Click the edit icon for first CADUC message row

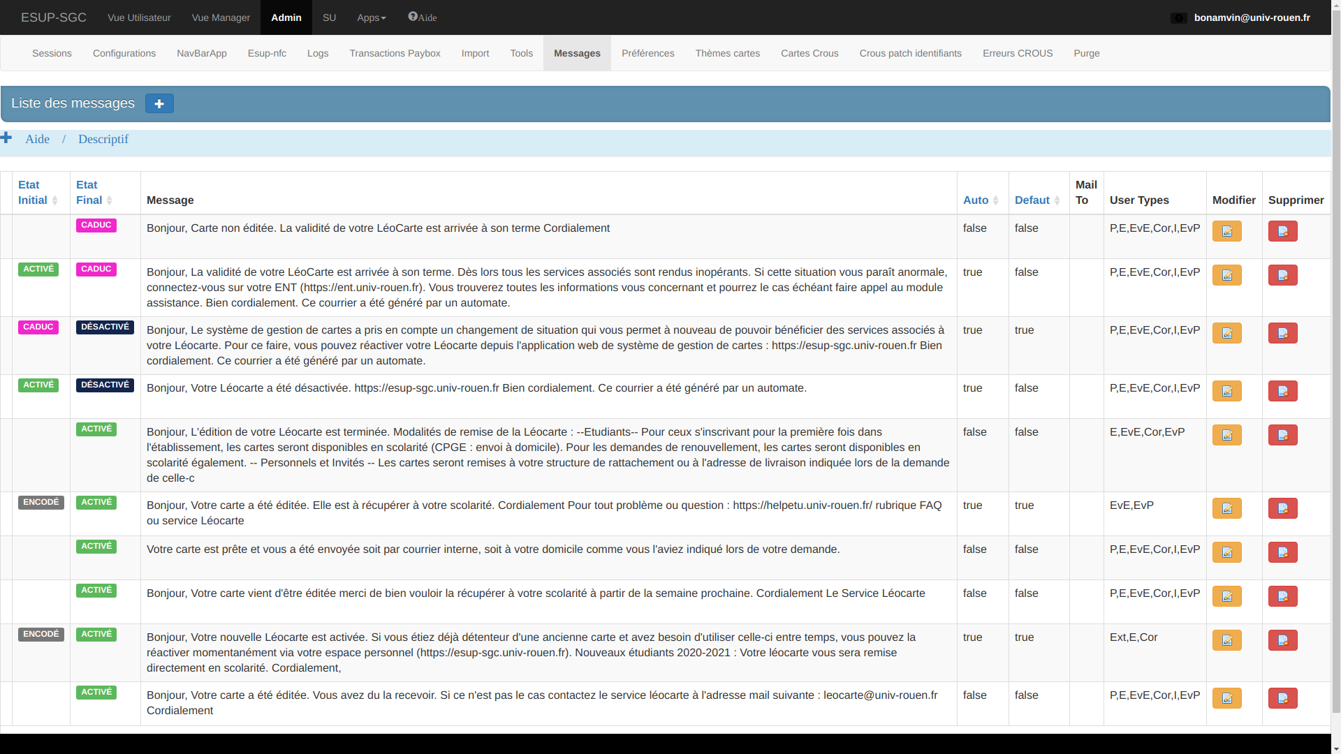pos(1226,231)
